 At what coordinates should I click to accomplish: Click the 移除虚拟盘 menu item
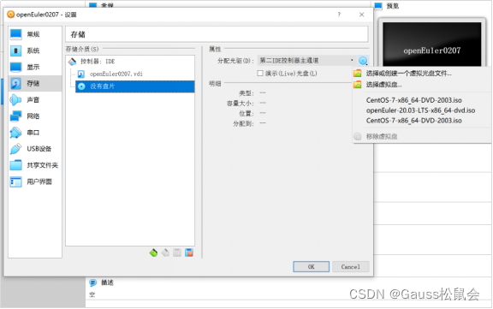tap(421, 136)
